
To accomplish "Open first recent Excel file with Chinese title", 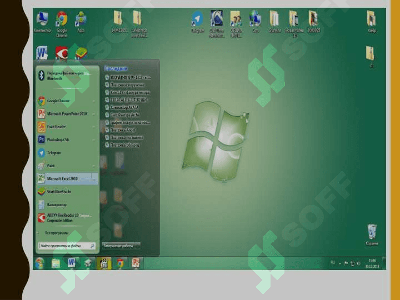I will click(128, 78).
